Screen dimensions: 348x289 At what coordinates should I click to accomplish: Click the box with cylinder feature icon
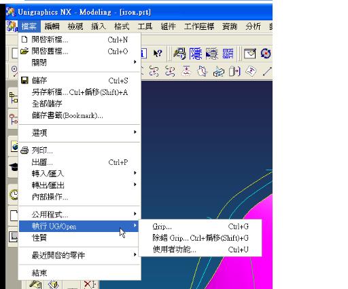(x=218, y=72)
